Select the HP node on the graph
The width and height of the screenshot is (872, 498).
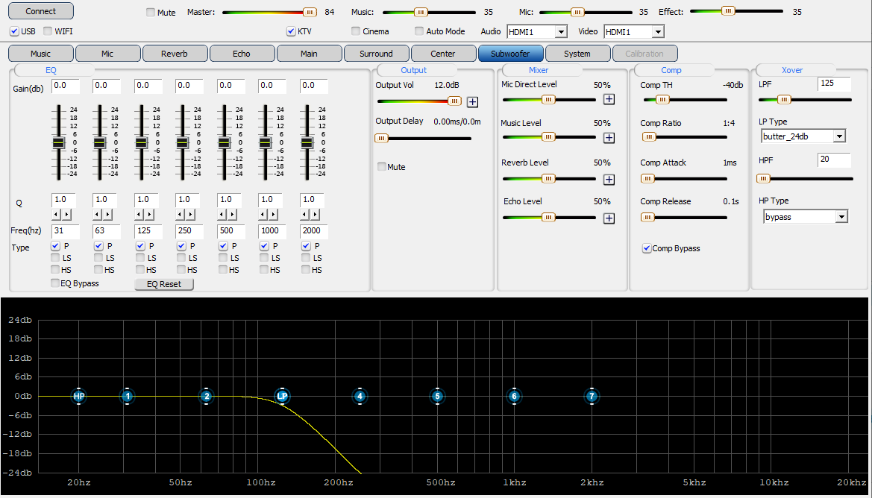coord(79,397)
